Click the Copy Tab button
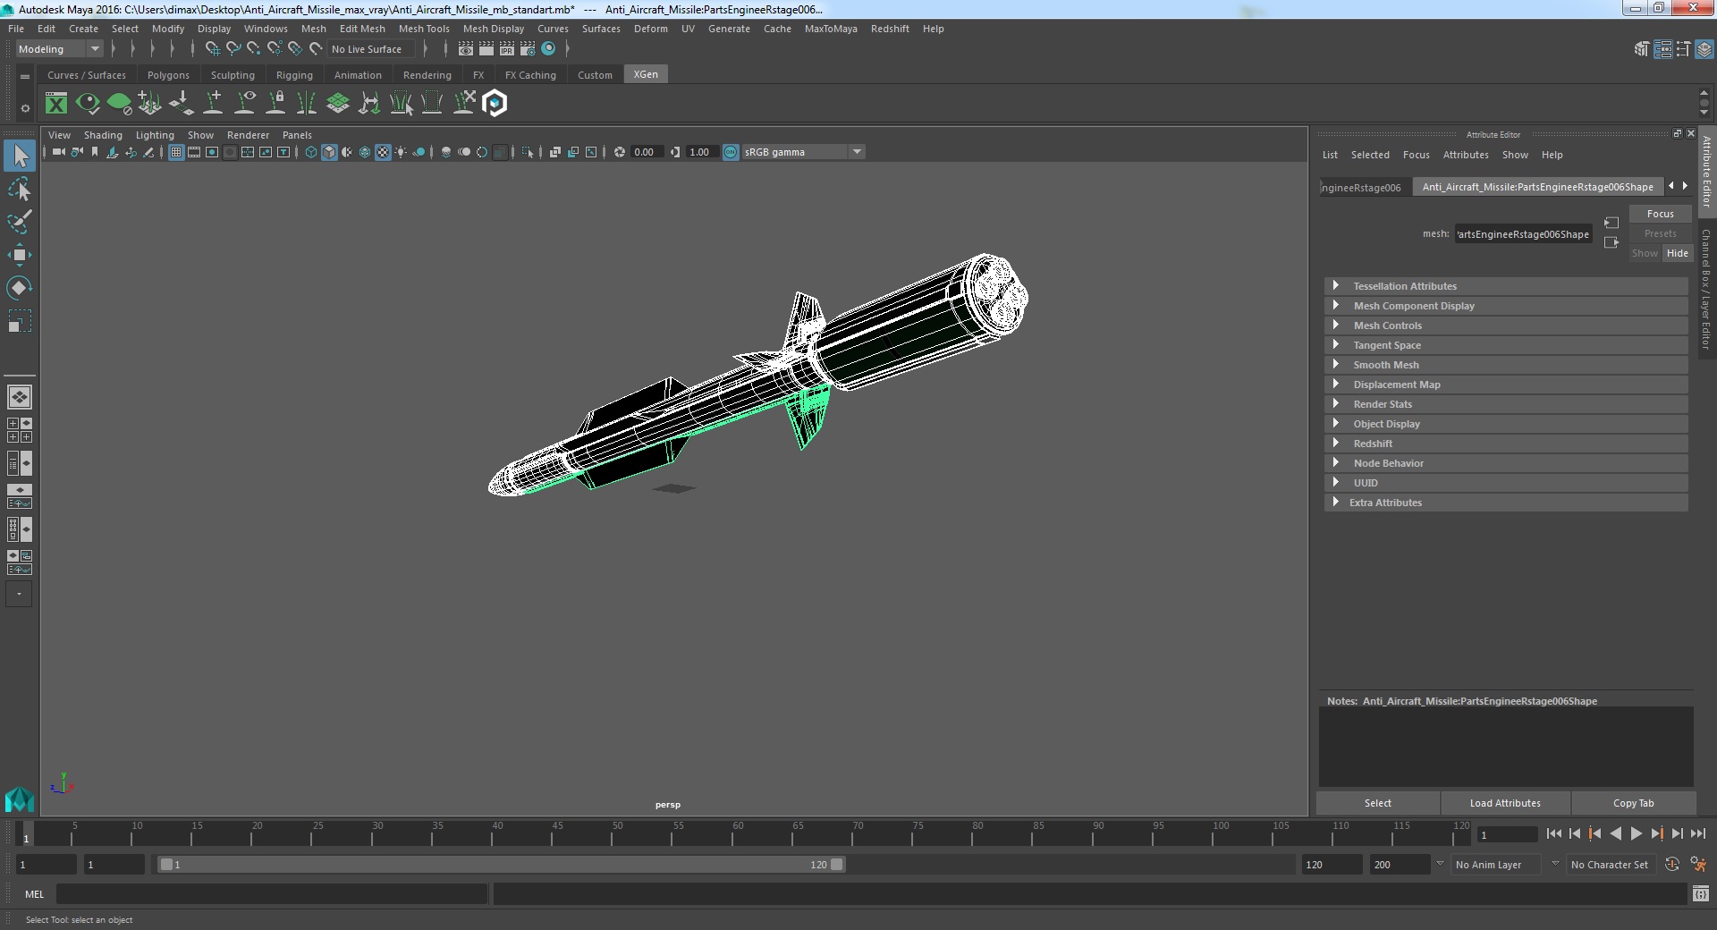1717x930 pixels. pos(1633,803)
